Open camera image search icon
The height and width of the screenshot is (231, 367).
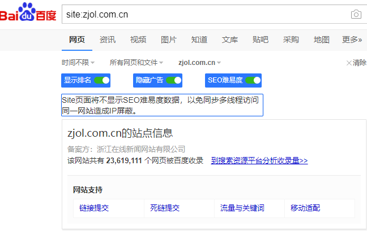coord(356,15)
